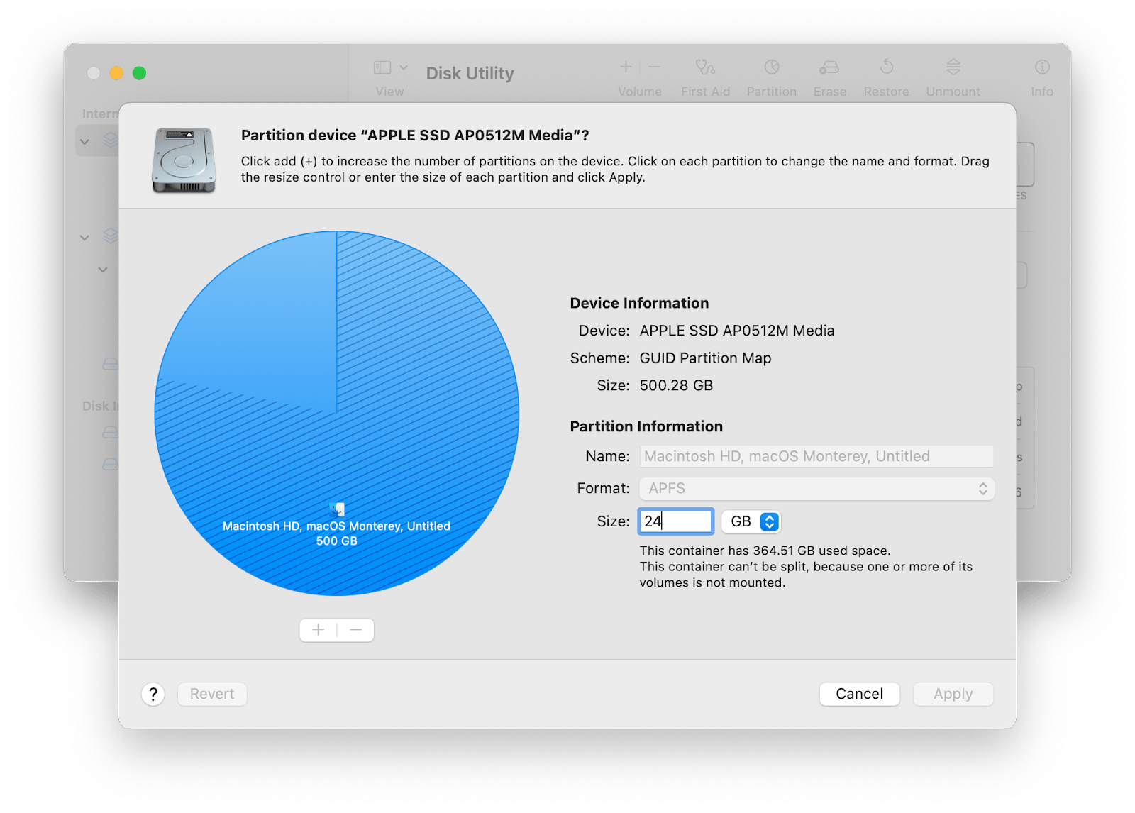Viewport: 1135px width, 813px height.
Task: Remove volume with toolbar minus icon
Action: 655,67
